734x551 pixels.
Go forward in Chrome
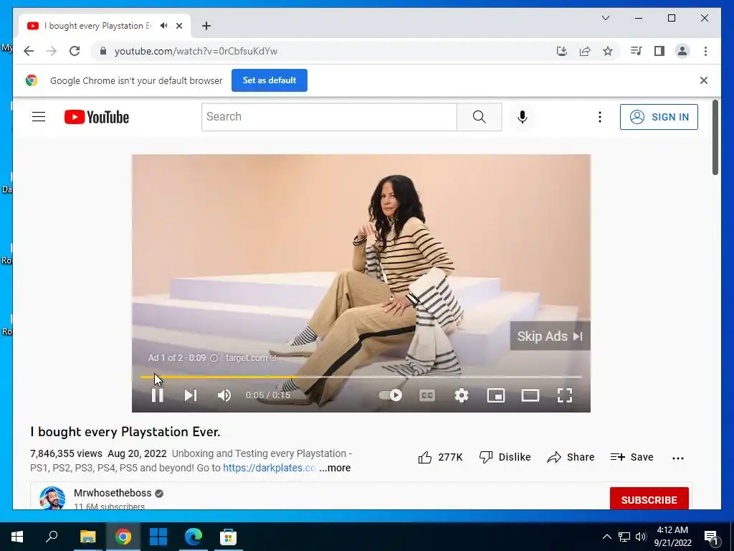tap(52, 51)
